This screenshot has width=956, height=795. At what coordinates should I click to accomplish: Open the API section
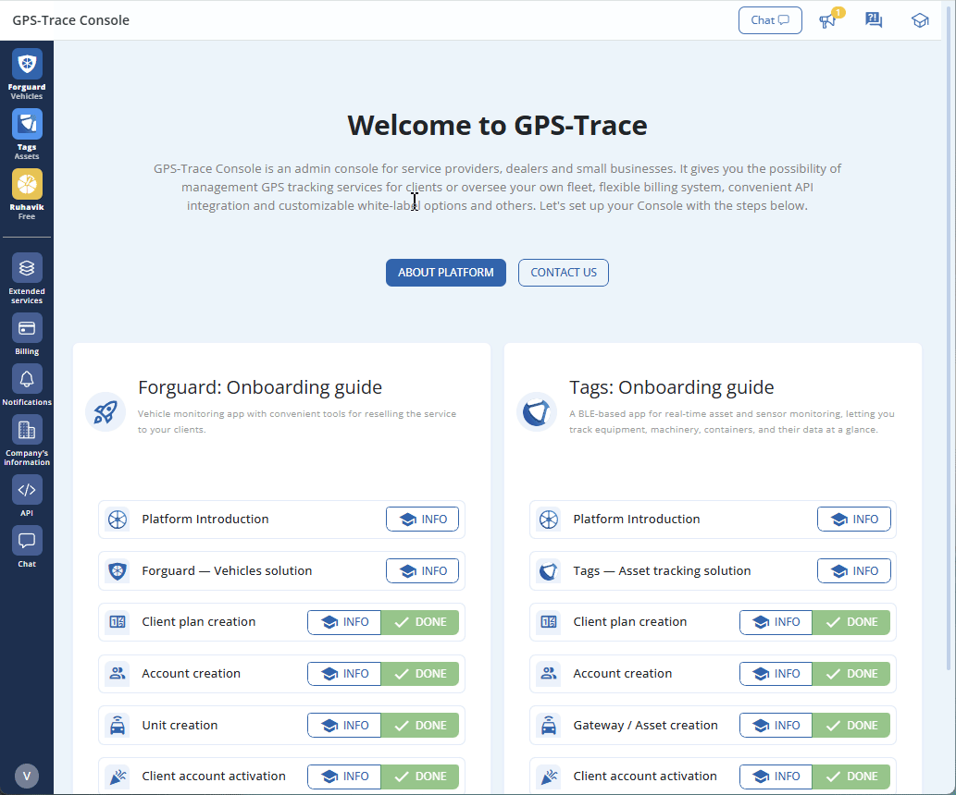pyautogui.click(x=27, y=495)
